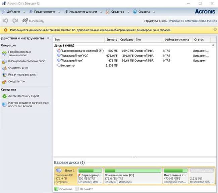Click the Acronis Recovery Expert icon

4,96
